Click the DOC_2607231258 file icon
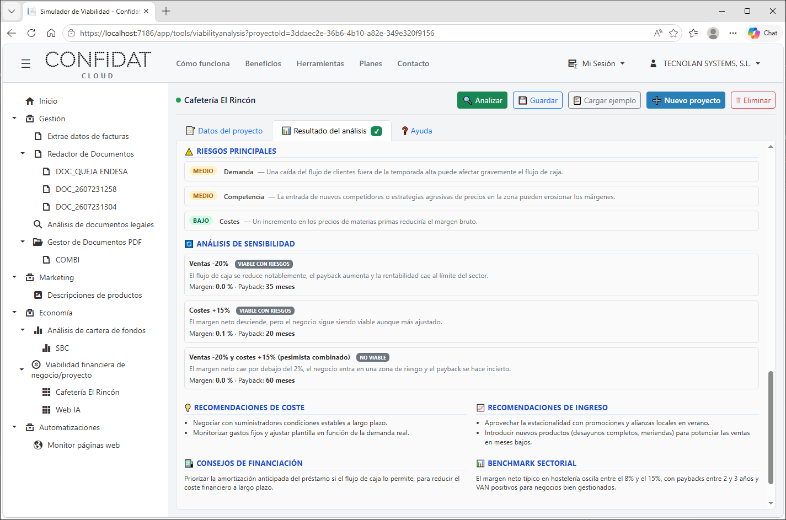Viewport: 786px width, 520px height. click(x=46, y=189)
